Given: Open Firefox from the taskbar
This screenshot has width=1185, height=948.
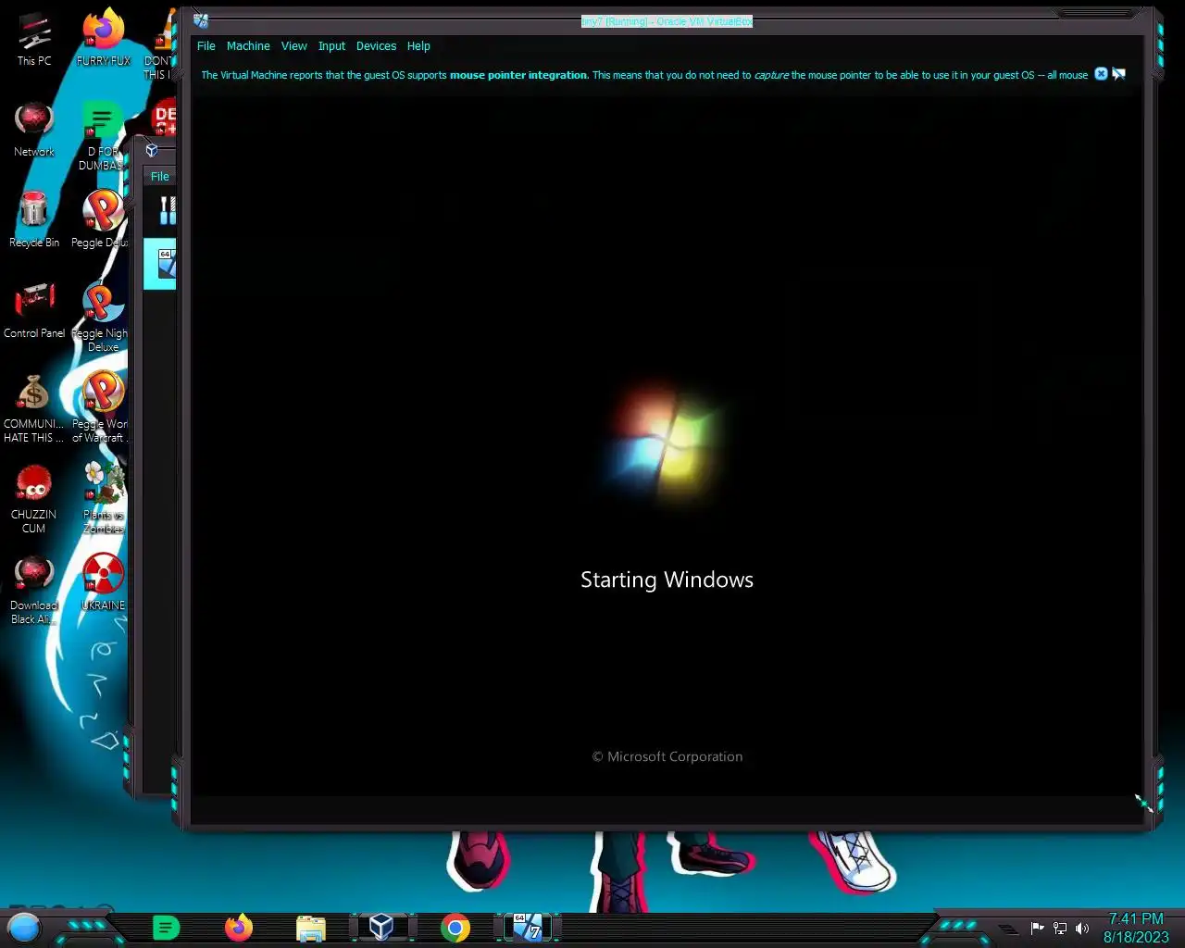Looking at the screenshot, I should (x=239, y=927).
